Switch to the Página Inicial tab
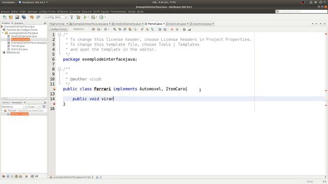 (57, 24)
